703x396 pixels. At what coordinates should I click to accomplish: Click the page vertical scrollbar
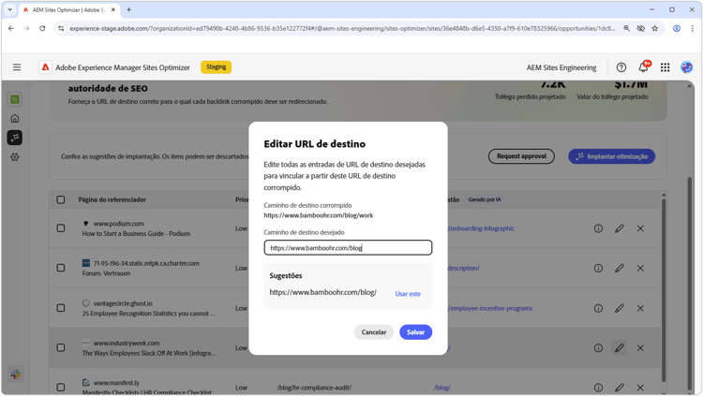pos(690,282)
